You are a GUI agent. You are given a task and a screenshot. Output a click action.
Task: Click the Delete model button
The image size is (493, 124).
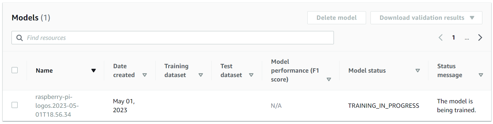pos(337,18)
